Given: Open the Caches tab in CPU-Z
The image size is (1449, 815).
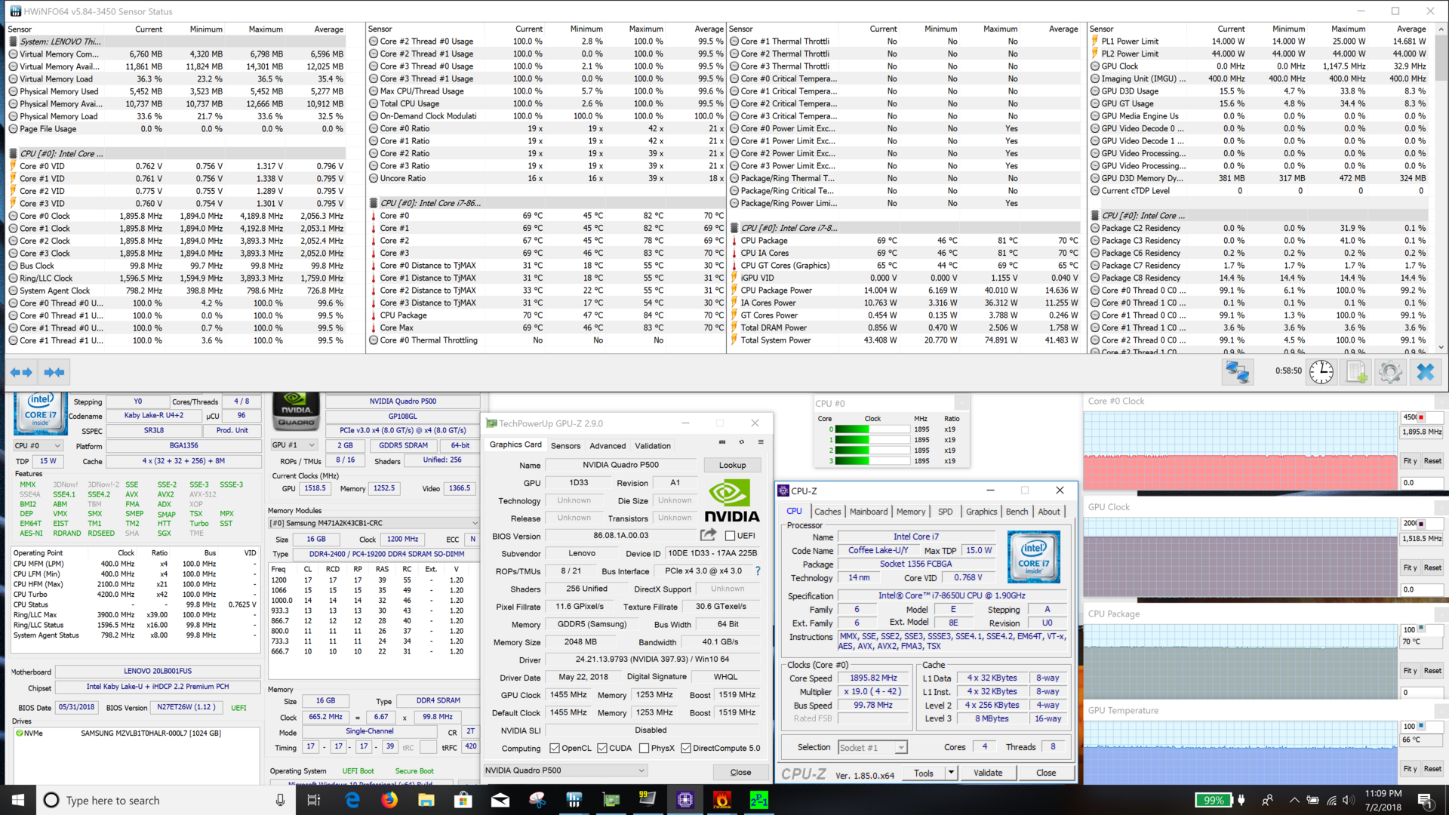Looking at the screenshot, I should [x=827, y=512].
